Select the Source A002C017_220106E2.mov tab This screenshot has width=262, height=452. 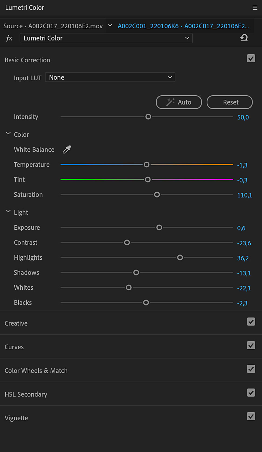(53, 26)
